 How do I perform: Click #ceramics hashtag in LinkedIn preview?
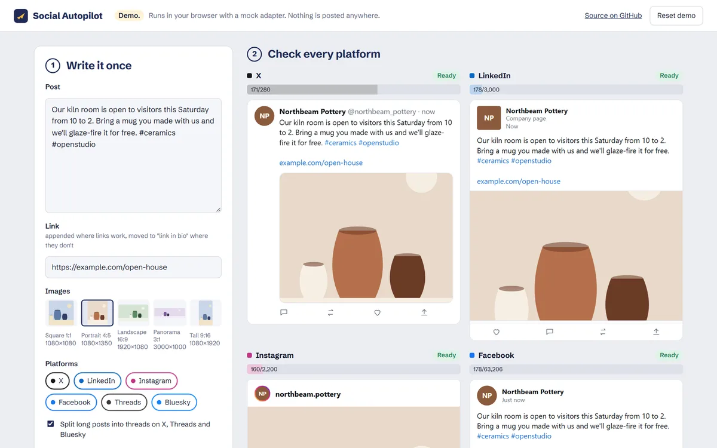pos(493,161)
